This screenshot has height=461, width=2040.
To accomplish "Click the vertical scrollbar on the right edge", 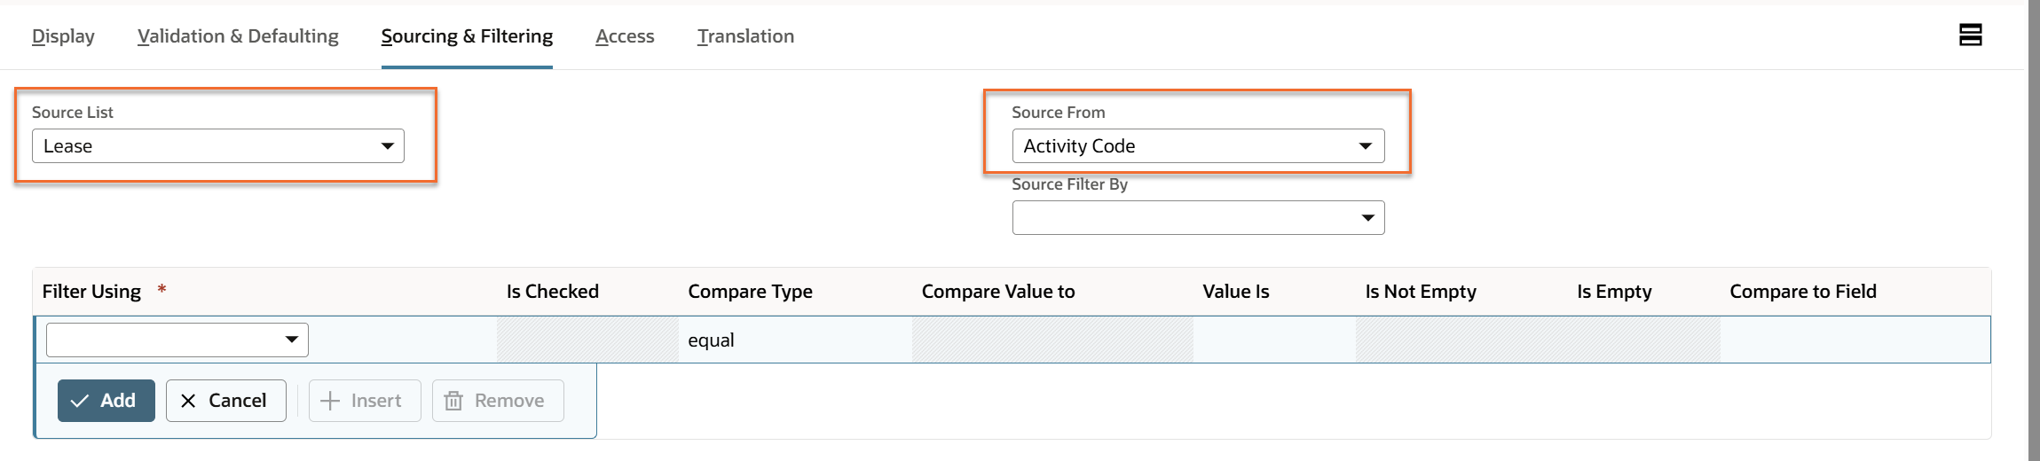I will coord(2034,230).
